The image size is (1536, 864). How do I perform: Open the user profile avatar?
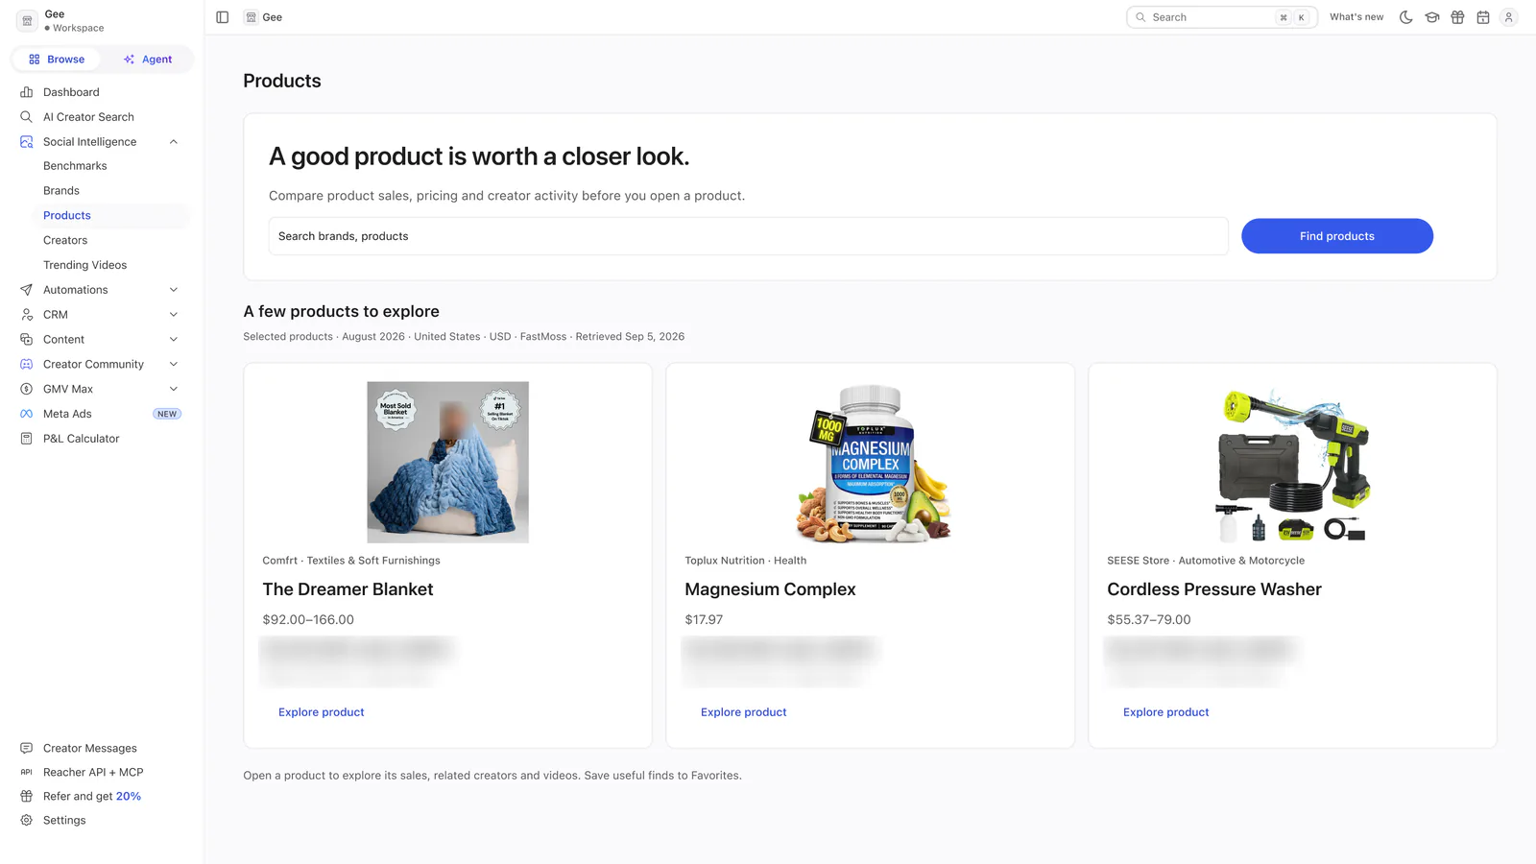(1509, 17)
